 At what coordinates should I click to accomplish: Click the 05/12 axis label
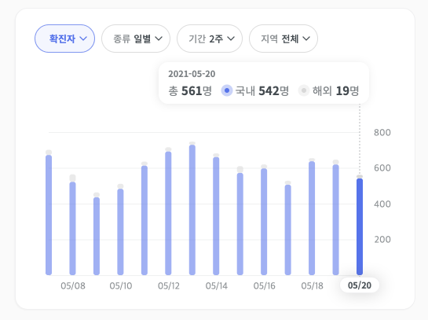click(169, 286)
